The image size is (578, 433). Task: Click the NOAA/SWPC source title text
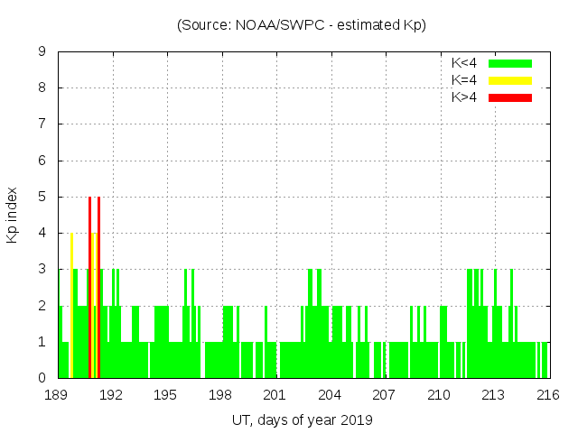tap(302, 25)
